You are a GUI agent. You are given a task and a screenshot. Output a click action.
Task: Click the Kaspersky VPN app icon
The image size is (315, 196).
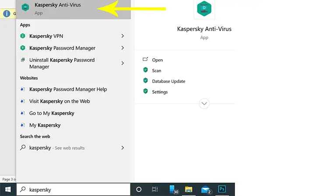(x=23, y=36)
